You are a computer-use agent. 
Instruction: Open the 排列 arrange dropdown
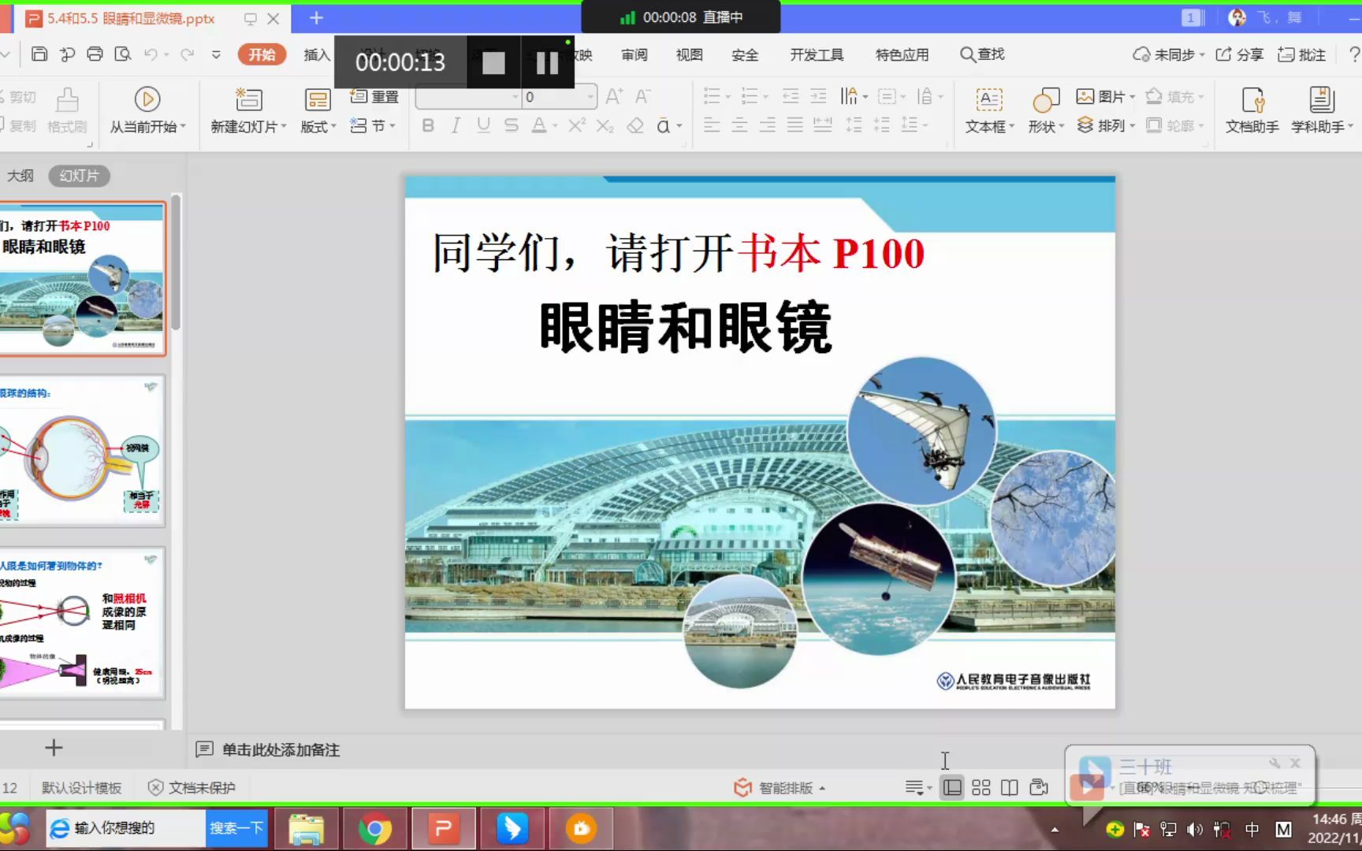1106,125
